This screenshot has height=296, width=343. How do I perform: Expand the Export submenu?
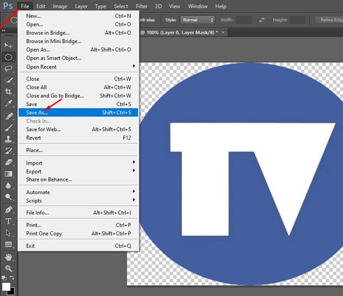coord(78,171)
